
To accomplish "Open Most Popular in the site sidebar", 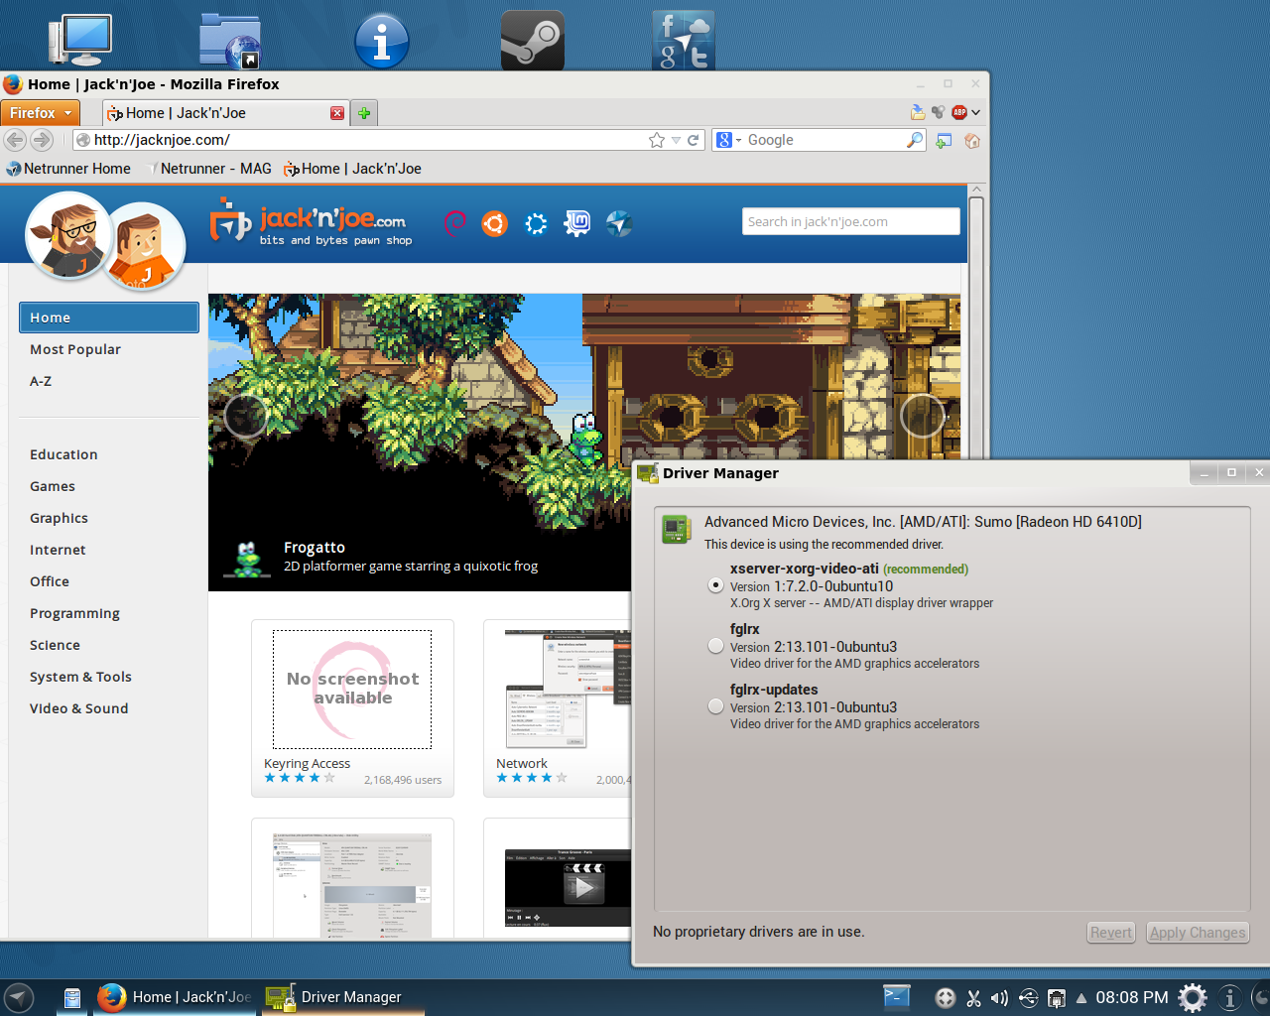I will [x=75, y=349].
